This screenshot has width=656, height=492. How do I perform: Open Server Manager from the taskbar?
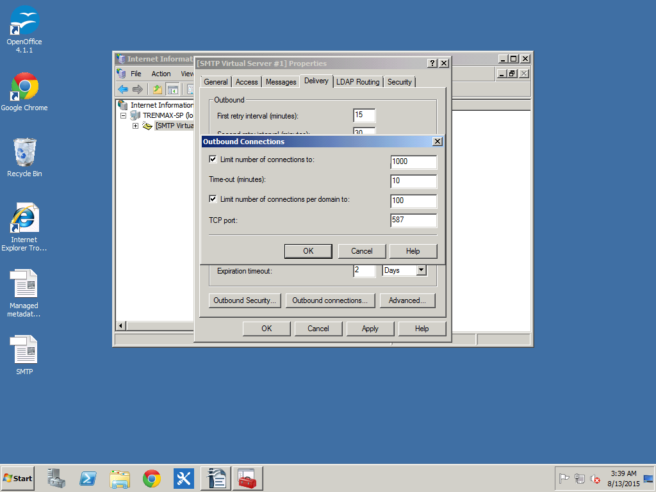pos(56,478)
